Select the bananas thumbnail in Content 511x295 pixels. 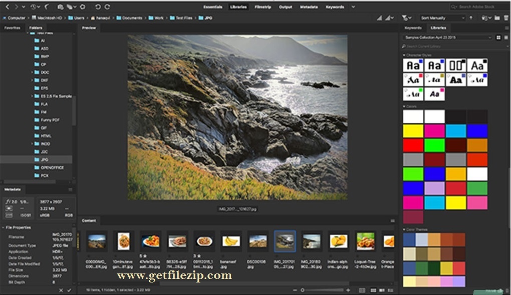coord(231,241)
